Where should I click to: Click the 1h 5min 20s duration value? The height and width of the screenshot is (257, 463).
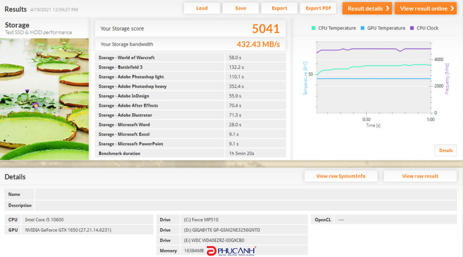tap(242, 153)
